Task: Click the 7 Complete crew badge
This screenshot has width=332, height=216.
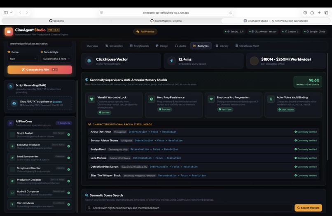Action: click(x=64, y=123)
